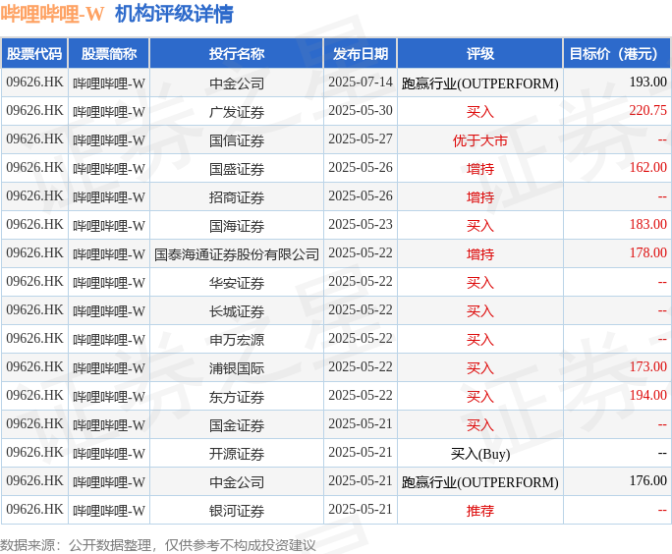Click target price 162.00
Screen dimensions: 672x554
click(648, 168)
